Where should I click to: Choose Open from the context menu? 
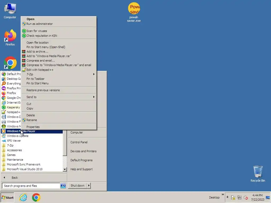tap(59, 19)
